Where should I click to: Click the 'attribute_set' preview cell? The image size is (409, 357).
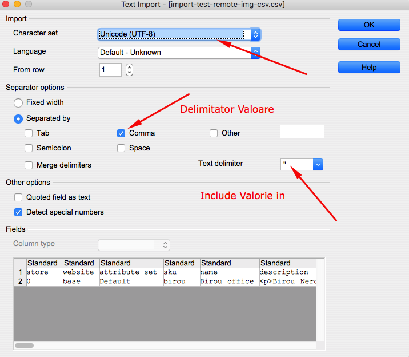coord(131,272)
